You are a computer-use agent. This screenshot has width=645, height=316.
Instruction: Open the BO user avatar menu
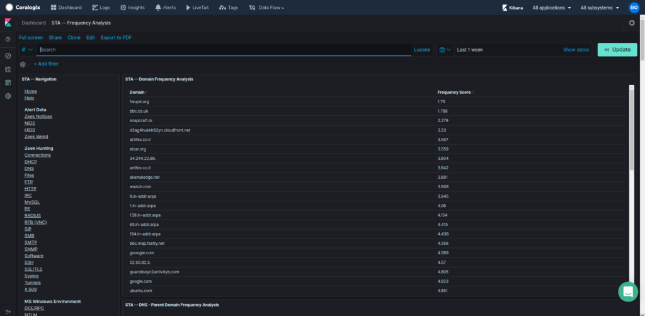(634, 8)
